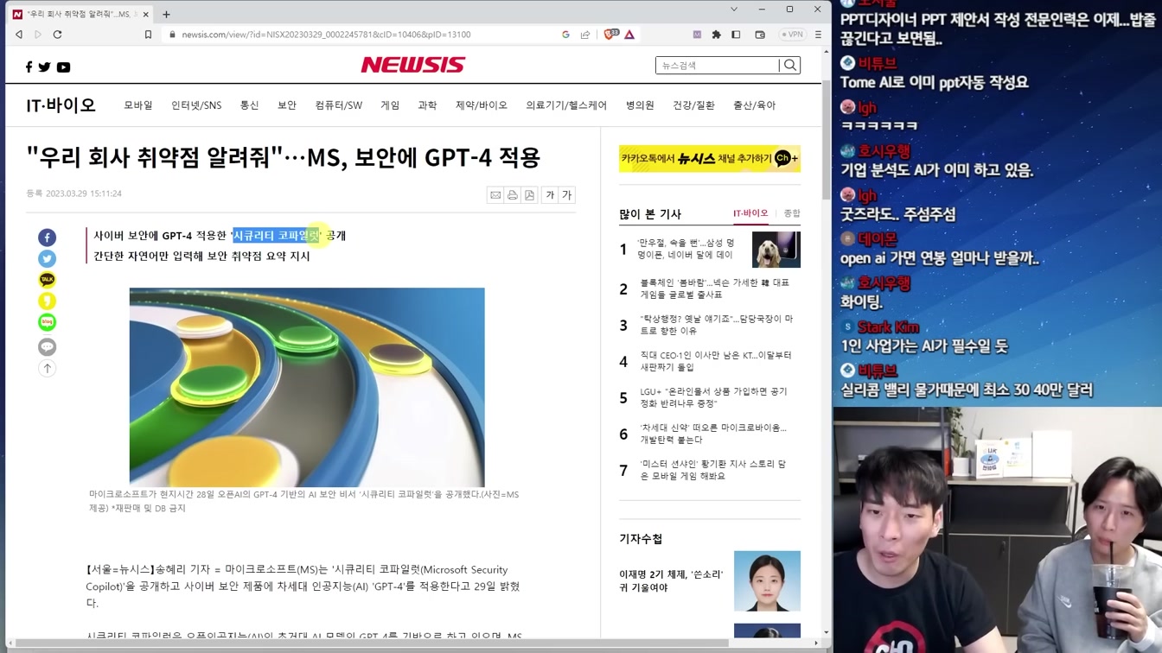Open the 컴퓨터/SW menu
This screenshot has height=653, width=1162.
click(x=339, y=105)
